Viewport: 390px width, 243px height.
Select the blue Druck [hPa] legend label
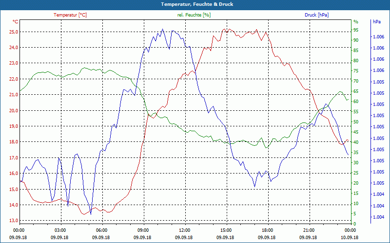point(316,15)
